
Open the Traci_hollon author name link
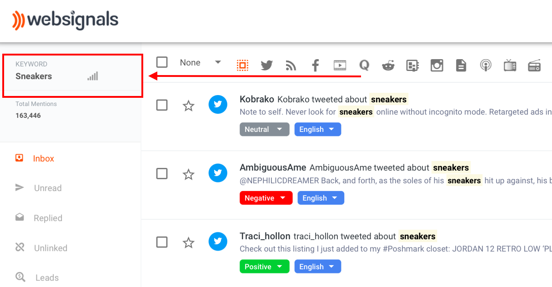(x=265, y=236)
